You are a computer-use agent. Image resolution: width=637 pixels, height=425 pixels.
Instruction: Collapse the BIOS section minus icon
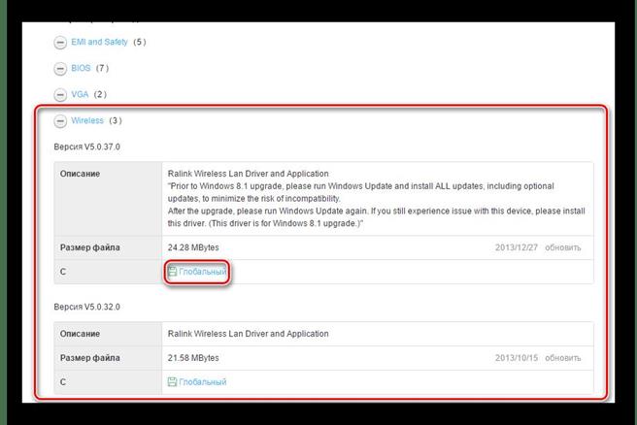pos(60,69)
